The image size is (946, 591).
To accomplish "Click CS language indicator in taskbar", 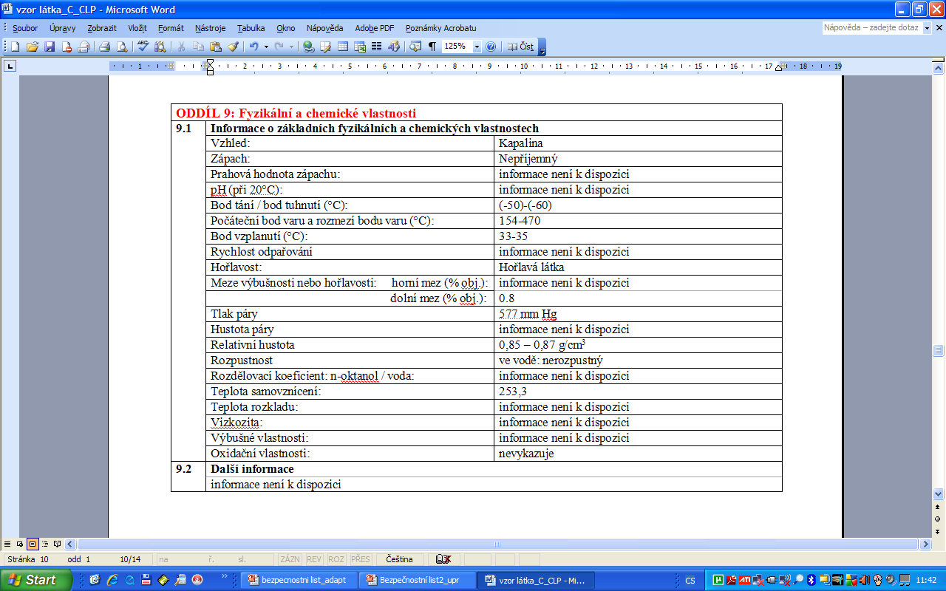I will click(690, 581).
